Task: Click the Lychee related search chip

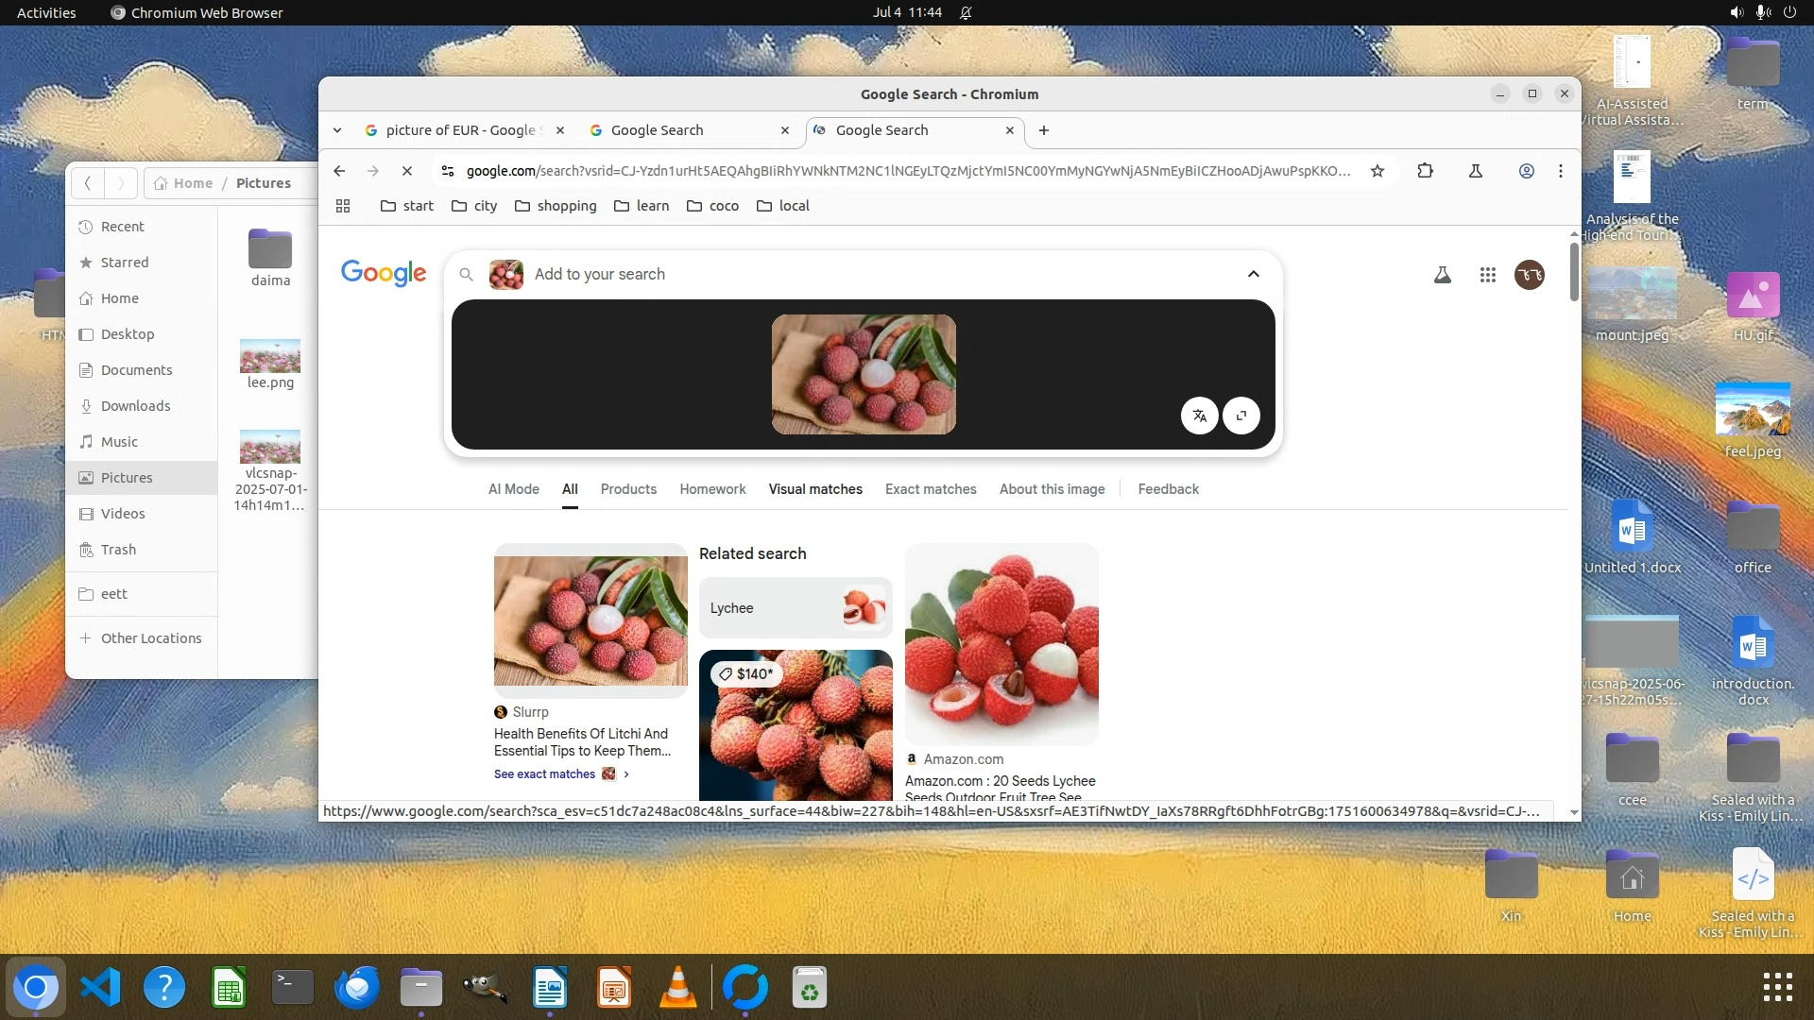Action: click(x=796, y=608)
